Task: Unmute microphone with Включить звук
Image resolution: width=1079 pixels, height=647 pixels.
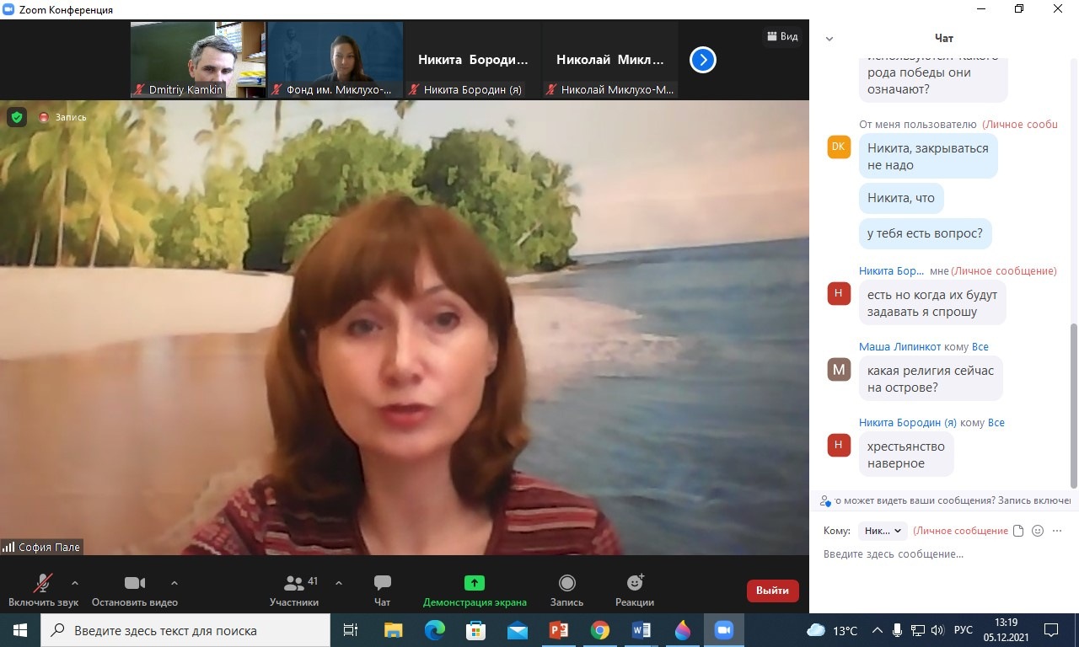Action: tap(42, 583)
